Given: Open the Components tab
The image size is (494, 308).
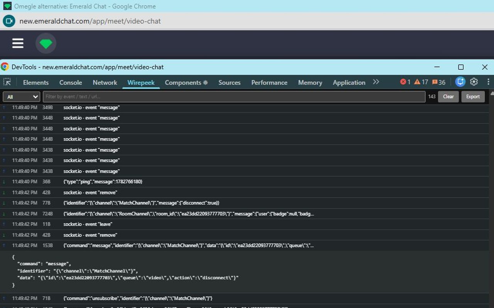Looking at the screenshot, I should point(186,82).
